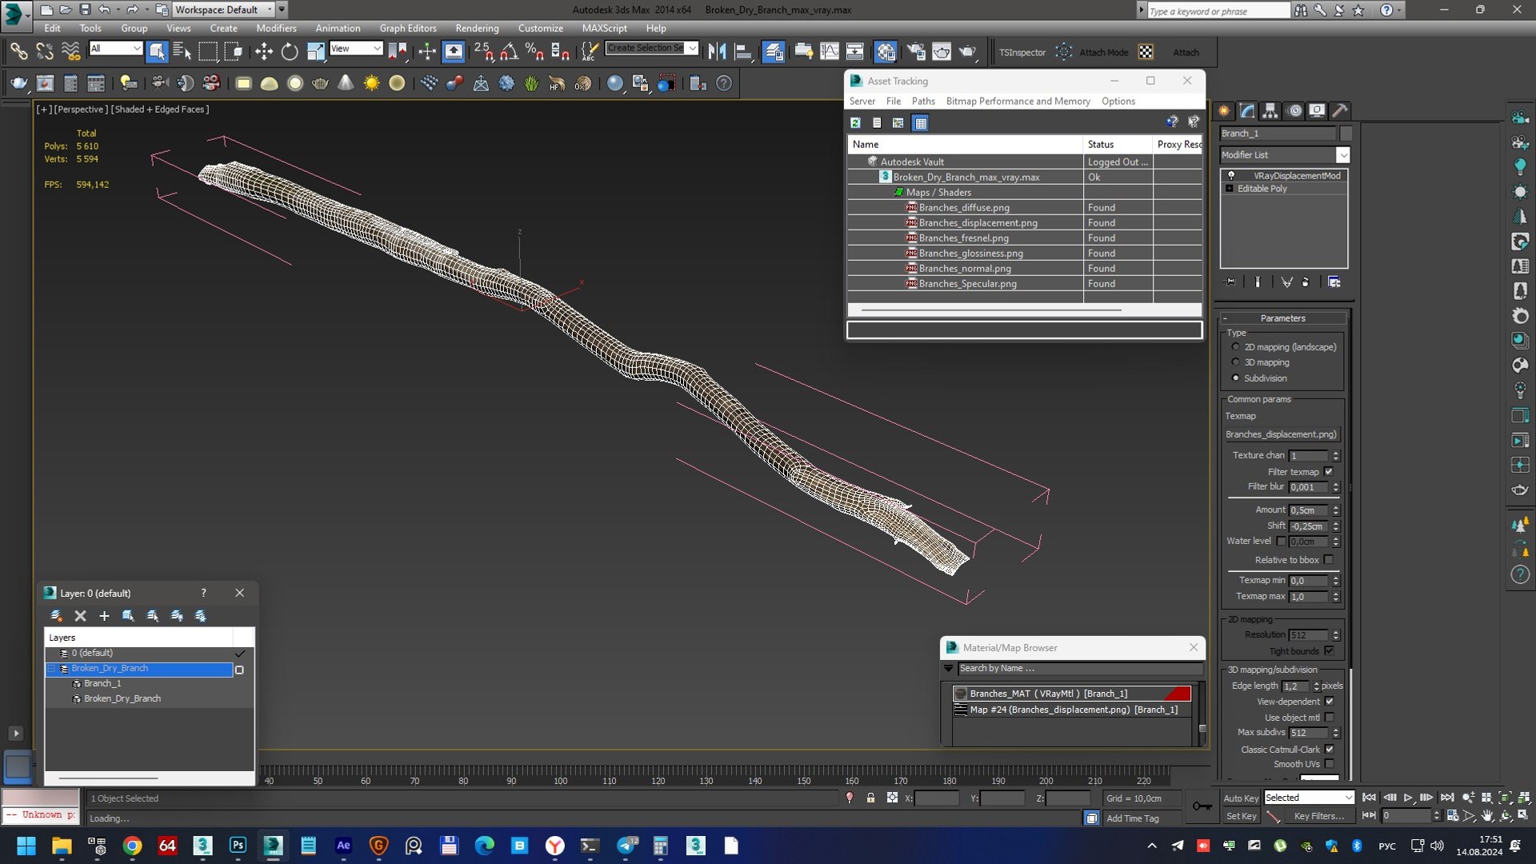
Task: Click Remove modifier from stack icon
Action: [1306, 282]
